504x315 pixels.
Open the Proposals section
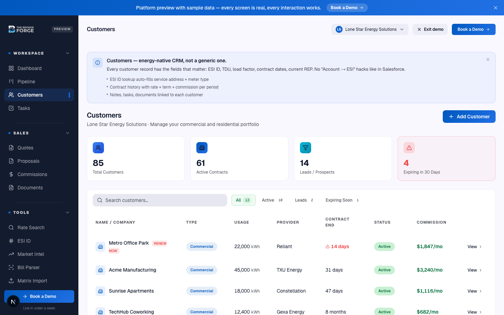tap(39, 161)
